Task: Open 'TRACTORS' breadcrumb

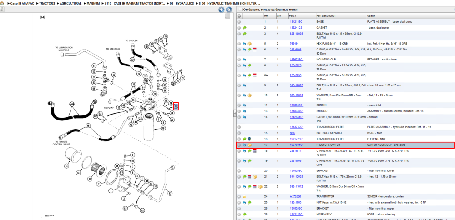Action: pyautogui.click(x=48, y=3)
